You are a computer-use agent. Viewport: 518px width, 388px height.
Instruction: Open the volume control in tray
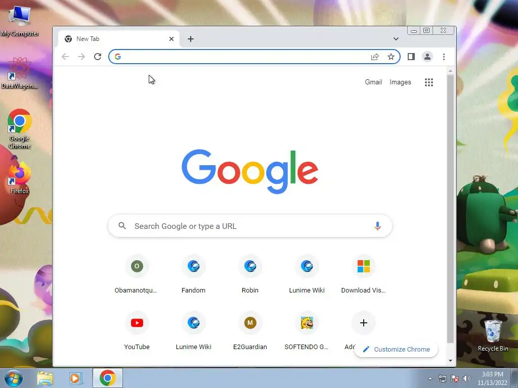click(467, 378)
